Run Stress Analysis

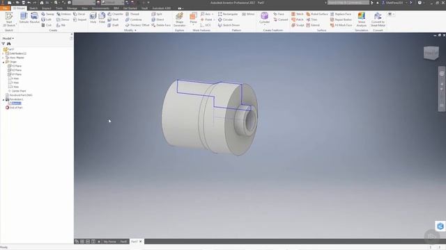point(361,19)
